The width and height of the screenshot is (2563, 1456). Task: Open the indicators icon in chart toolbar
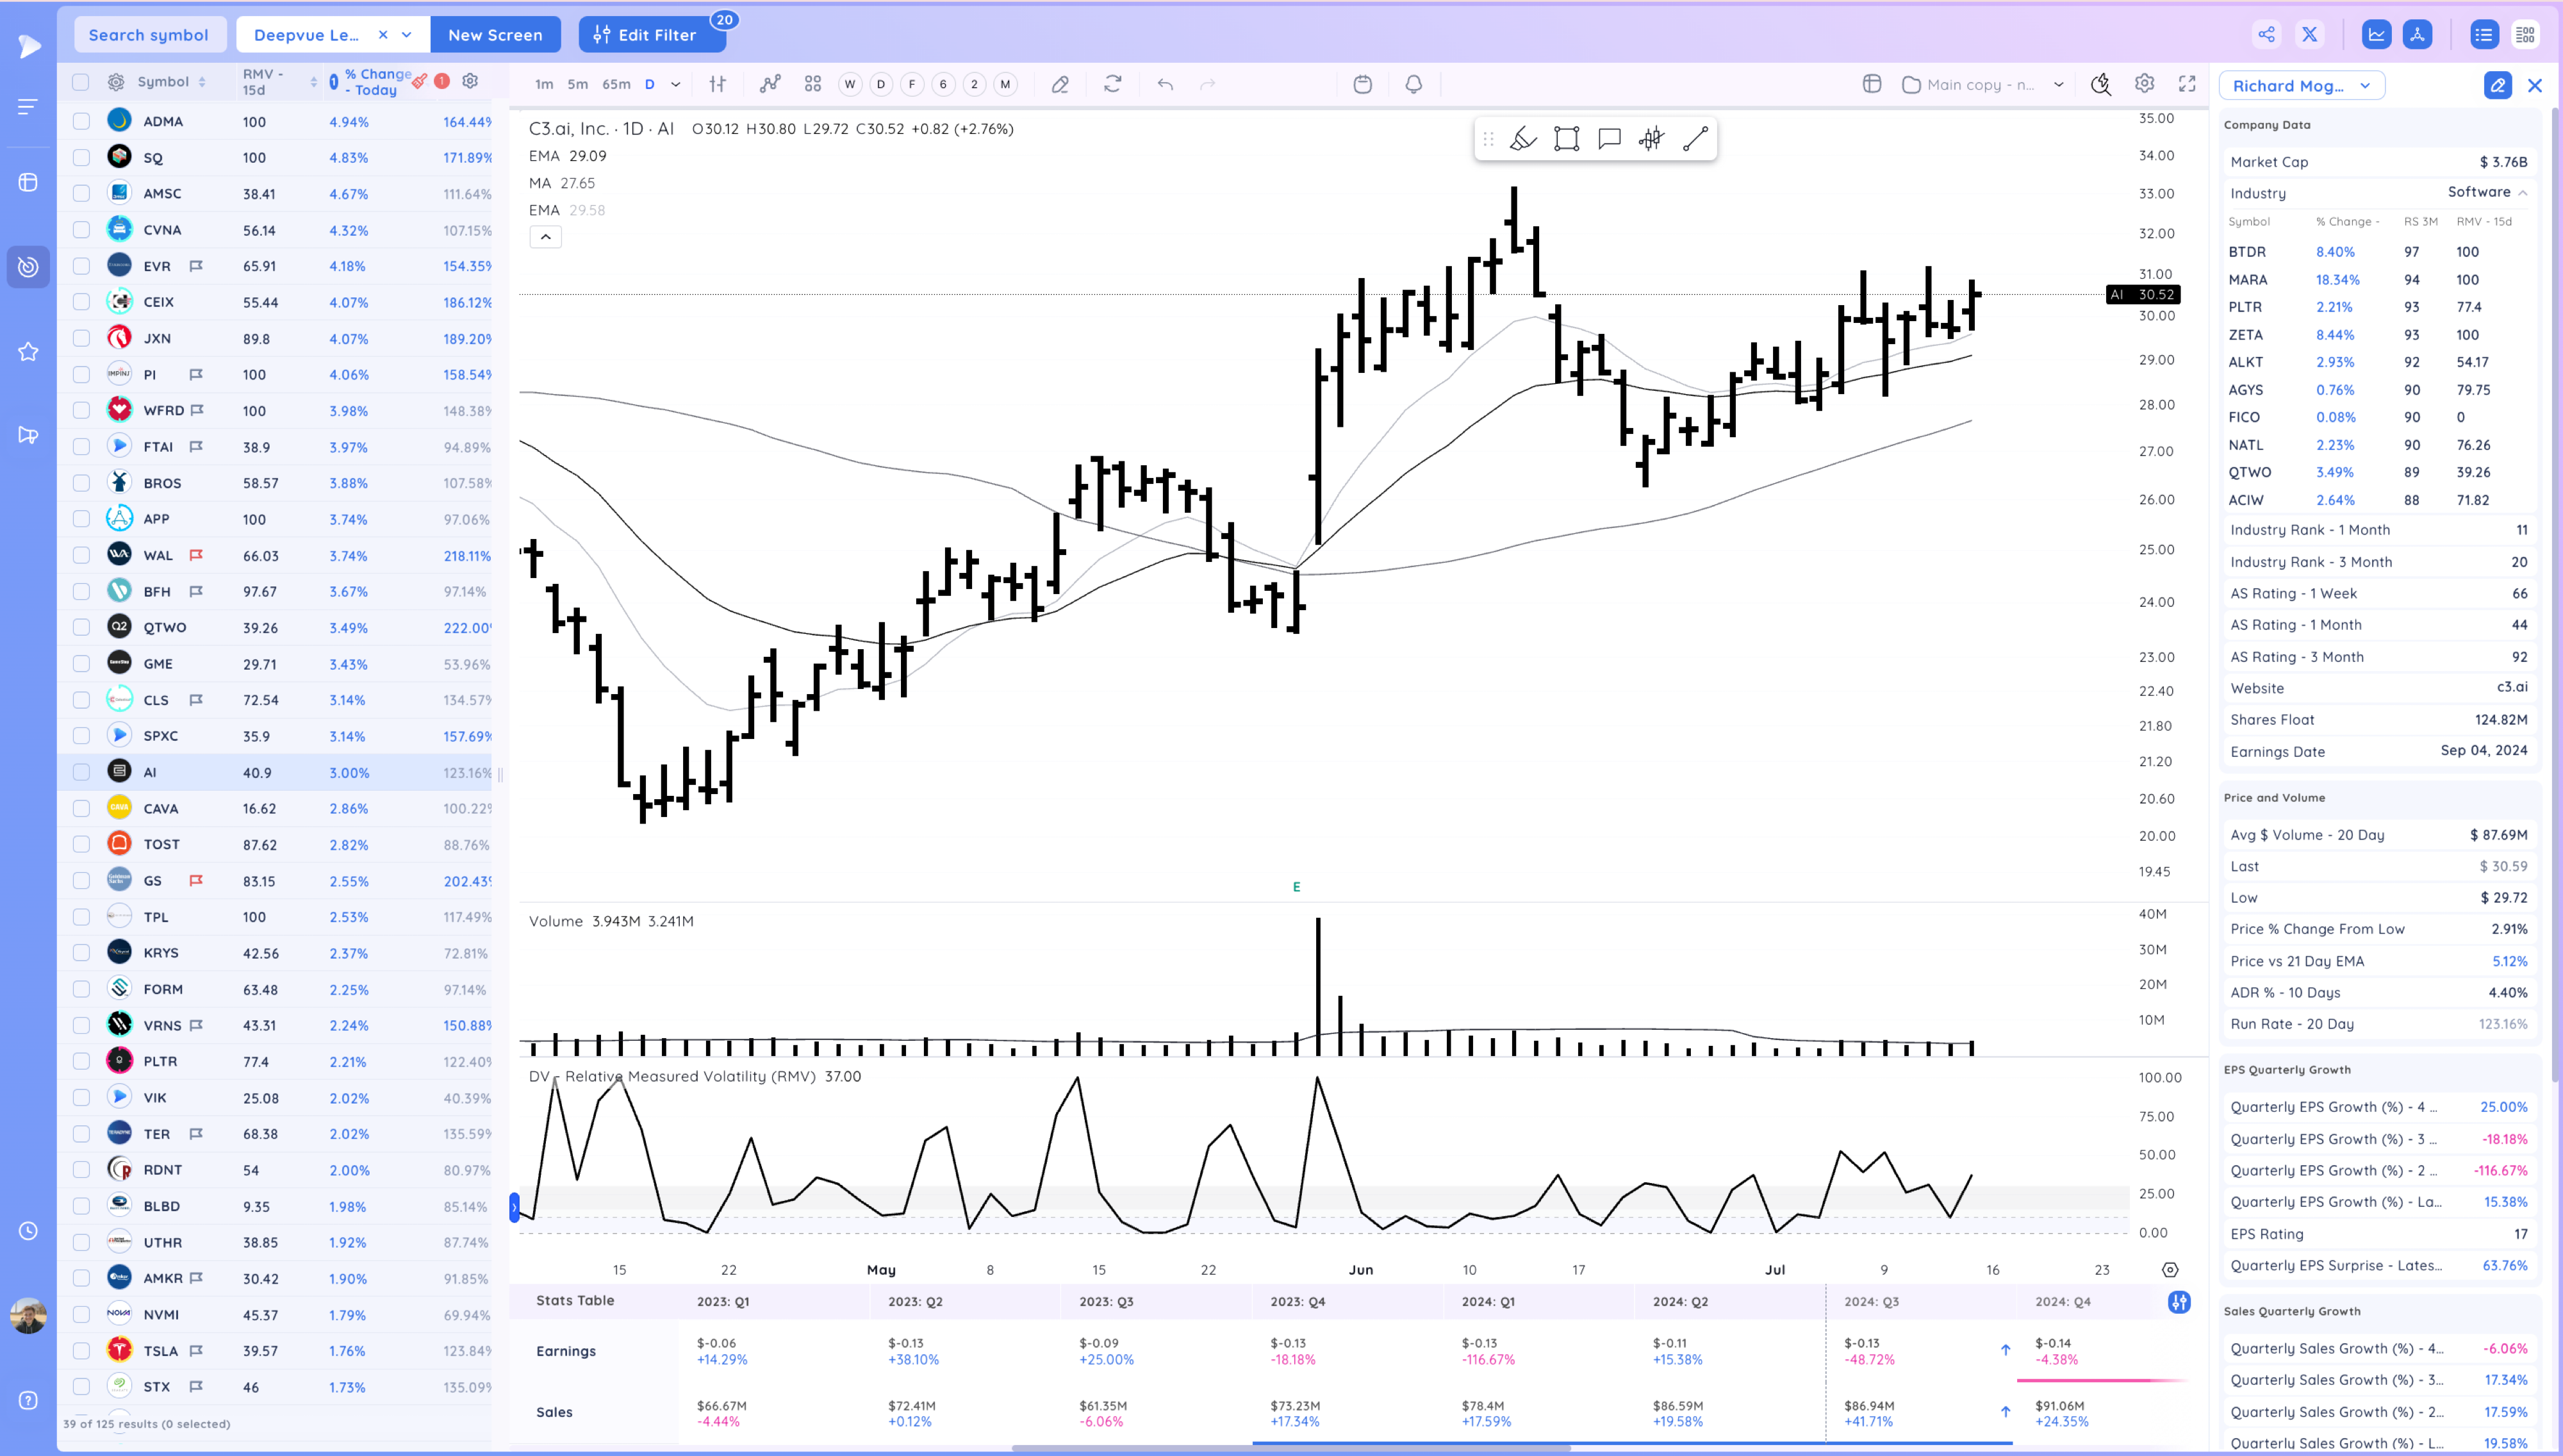[x=770, y=84]
